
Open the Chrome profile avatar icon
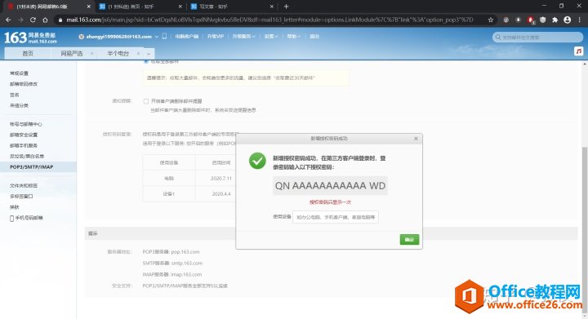point(568,20)
